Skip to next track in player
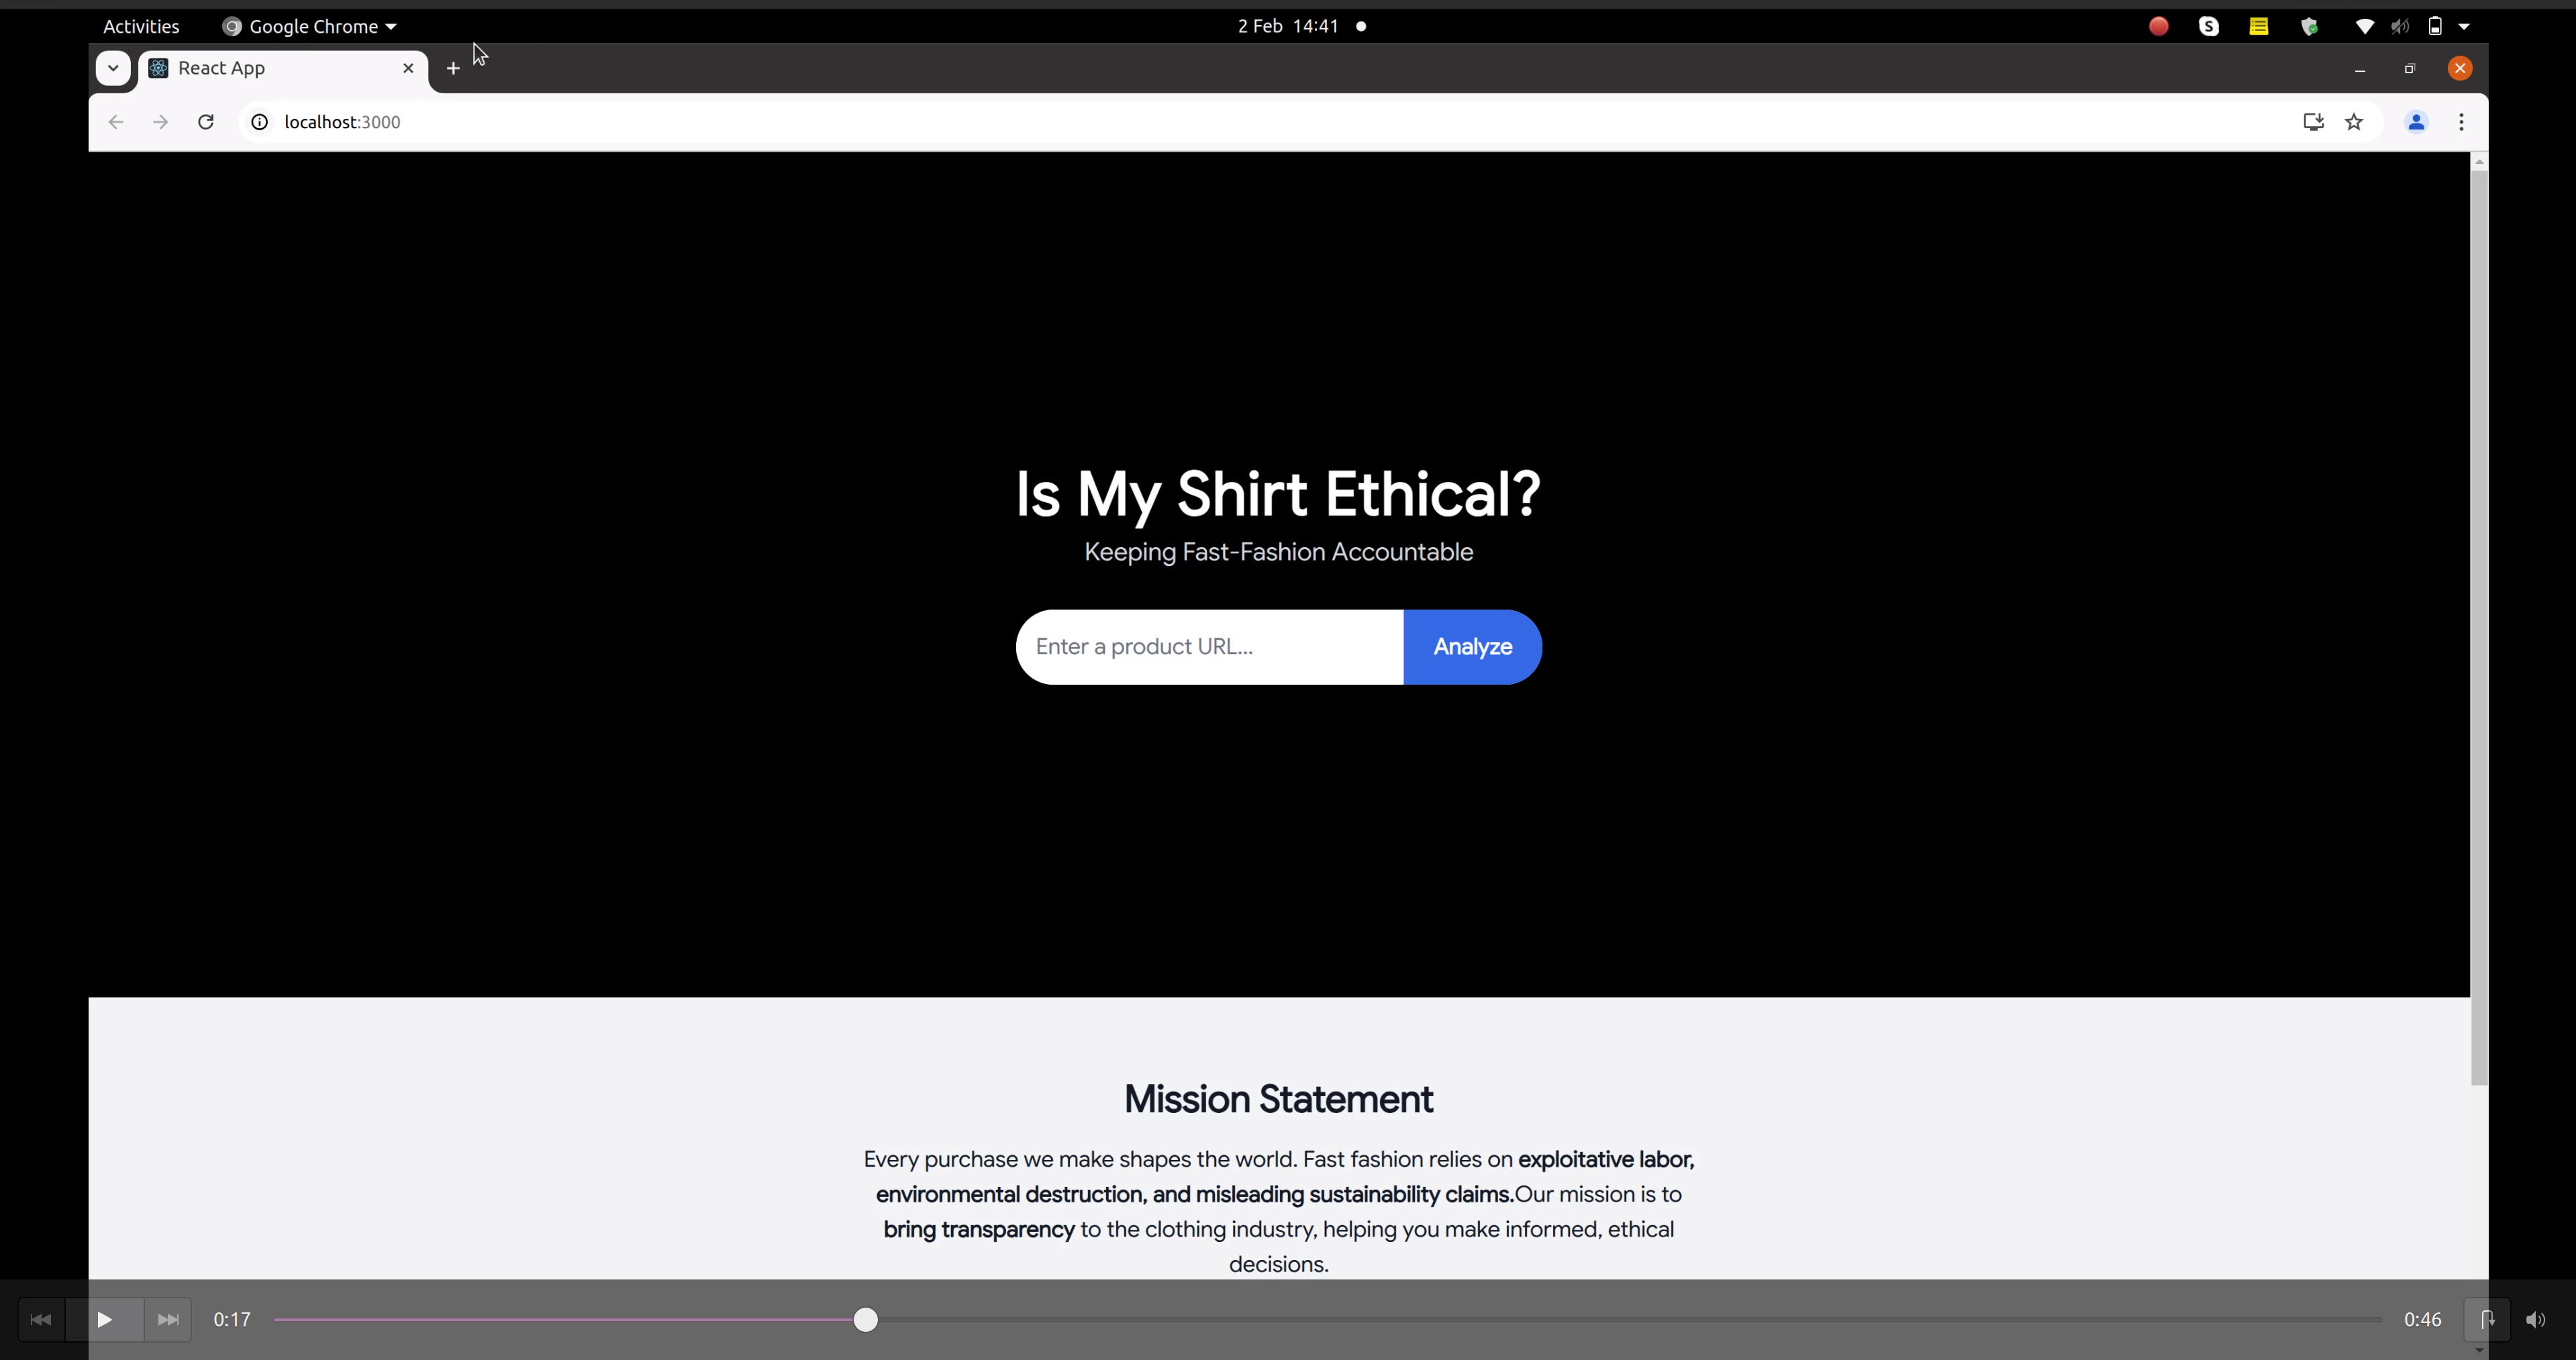 click(x=168, y=1319)
